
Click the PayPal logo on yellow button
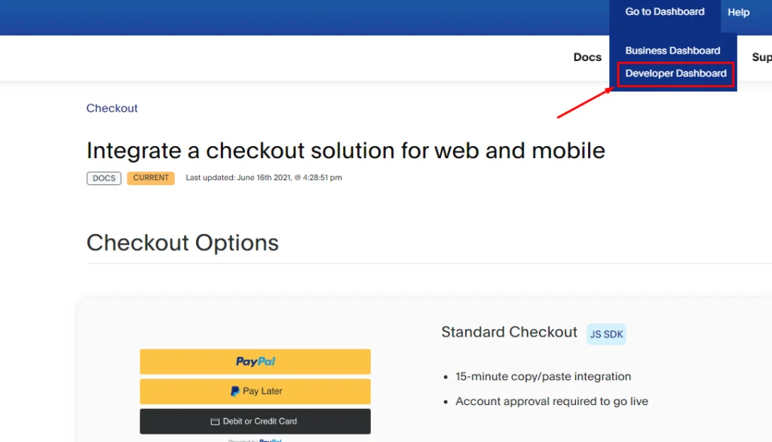tap(255, 362)
